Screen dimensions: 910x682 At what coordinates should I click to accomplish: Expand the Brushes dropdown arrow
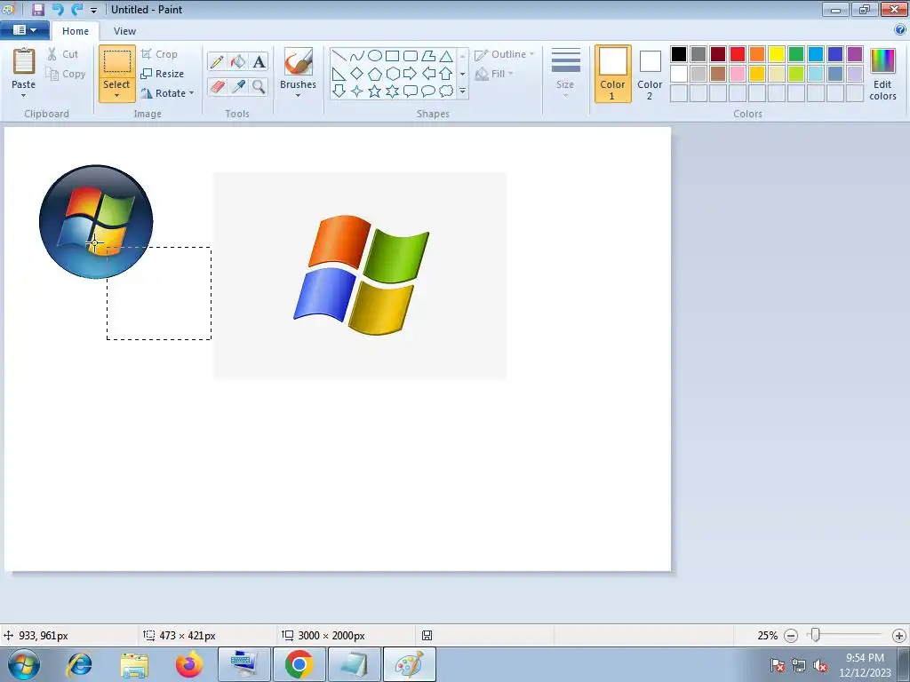(299, 96)
